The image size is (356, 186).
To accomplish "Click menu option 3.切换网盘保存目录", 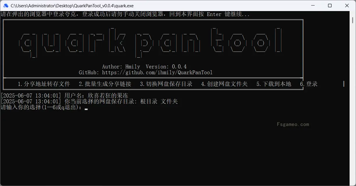I will (x=166, y=84).
